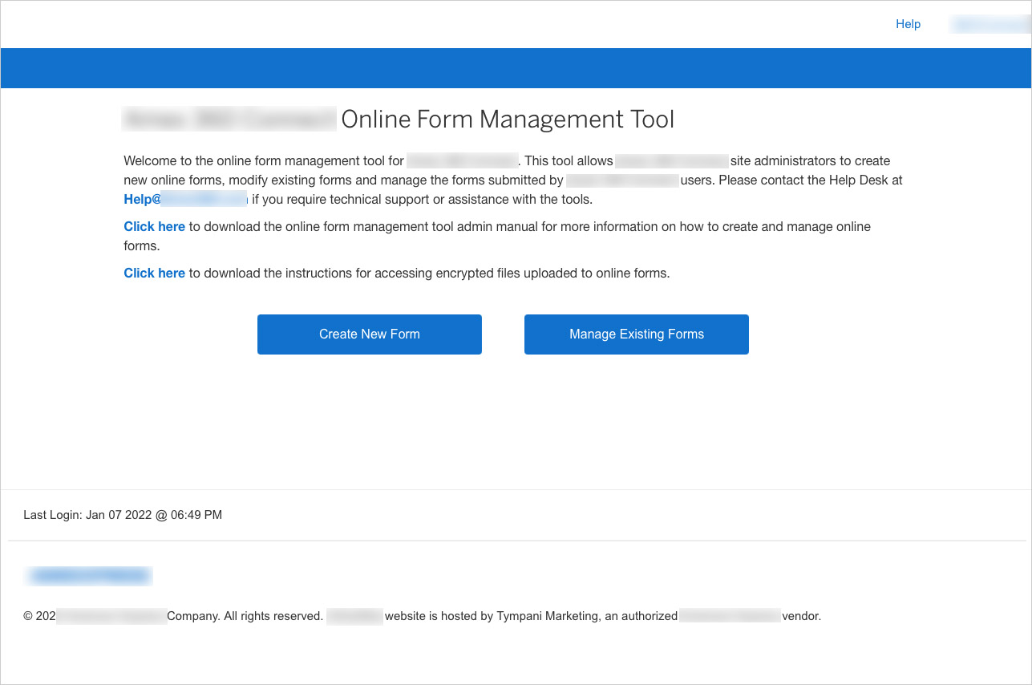Screen dimensions: 1032x685
Task: Click the word 'vendor' in footer
Action: coord(801,617)
